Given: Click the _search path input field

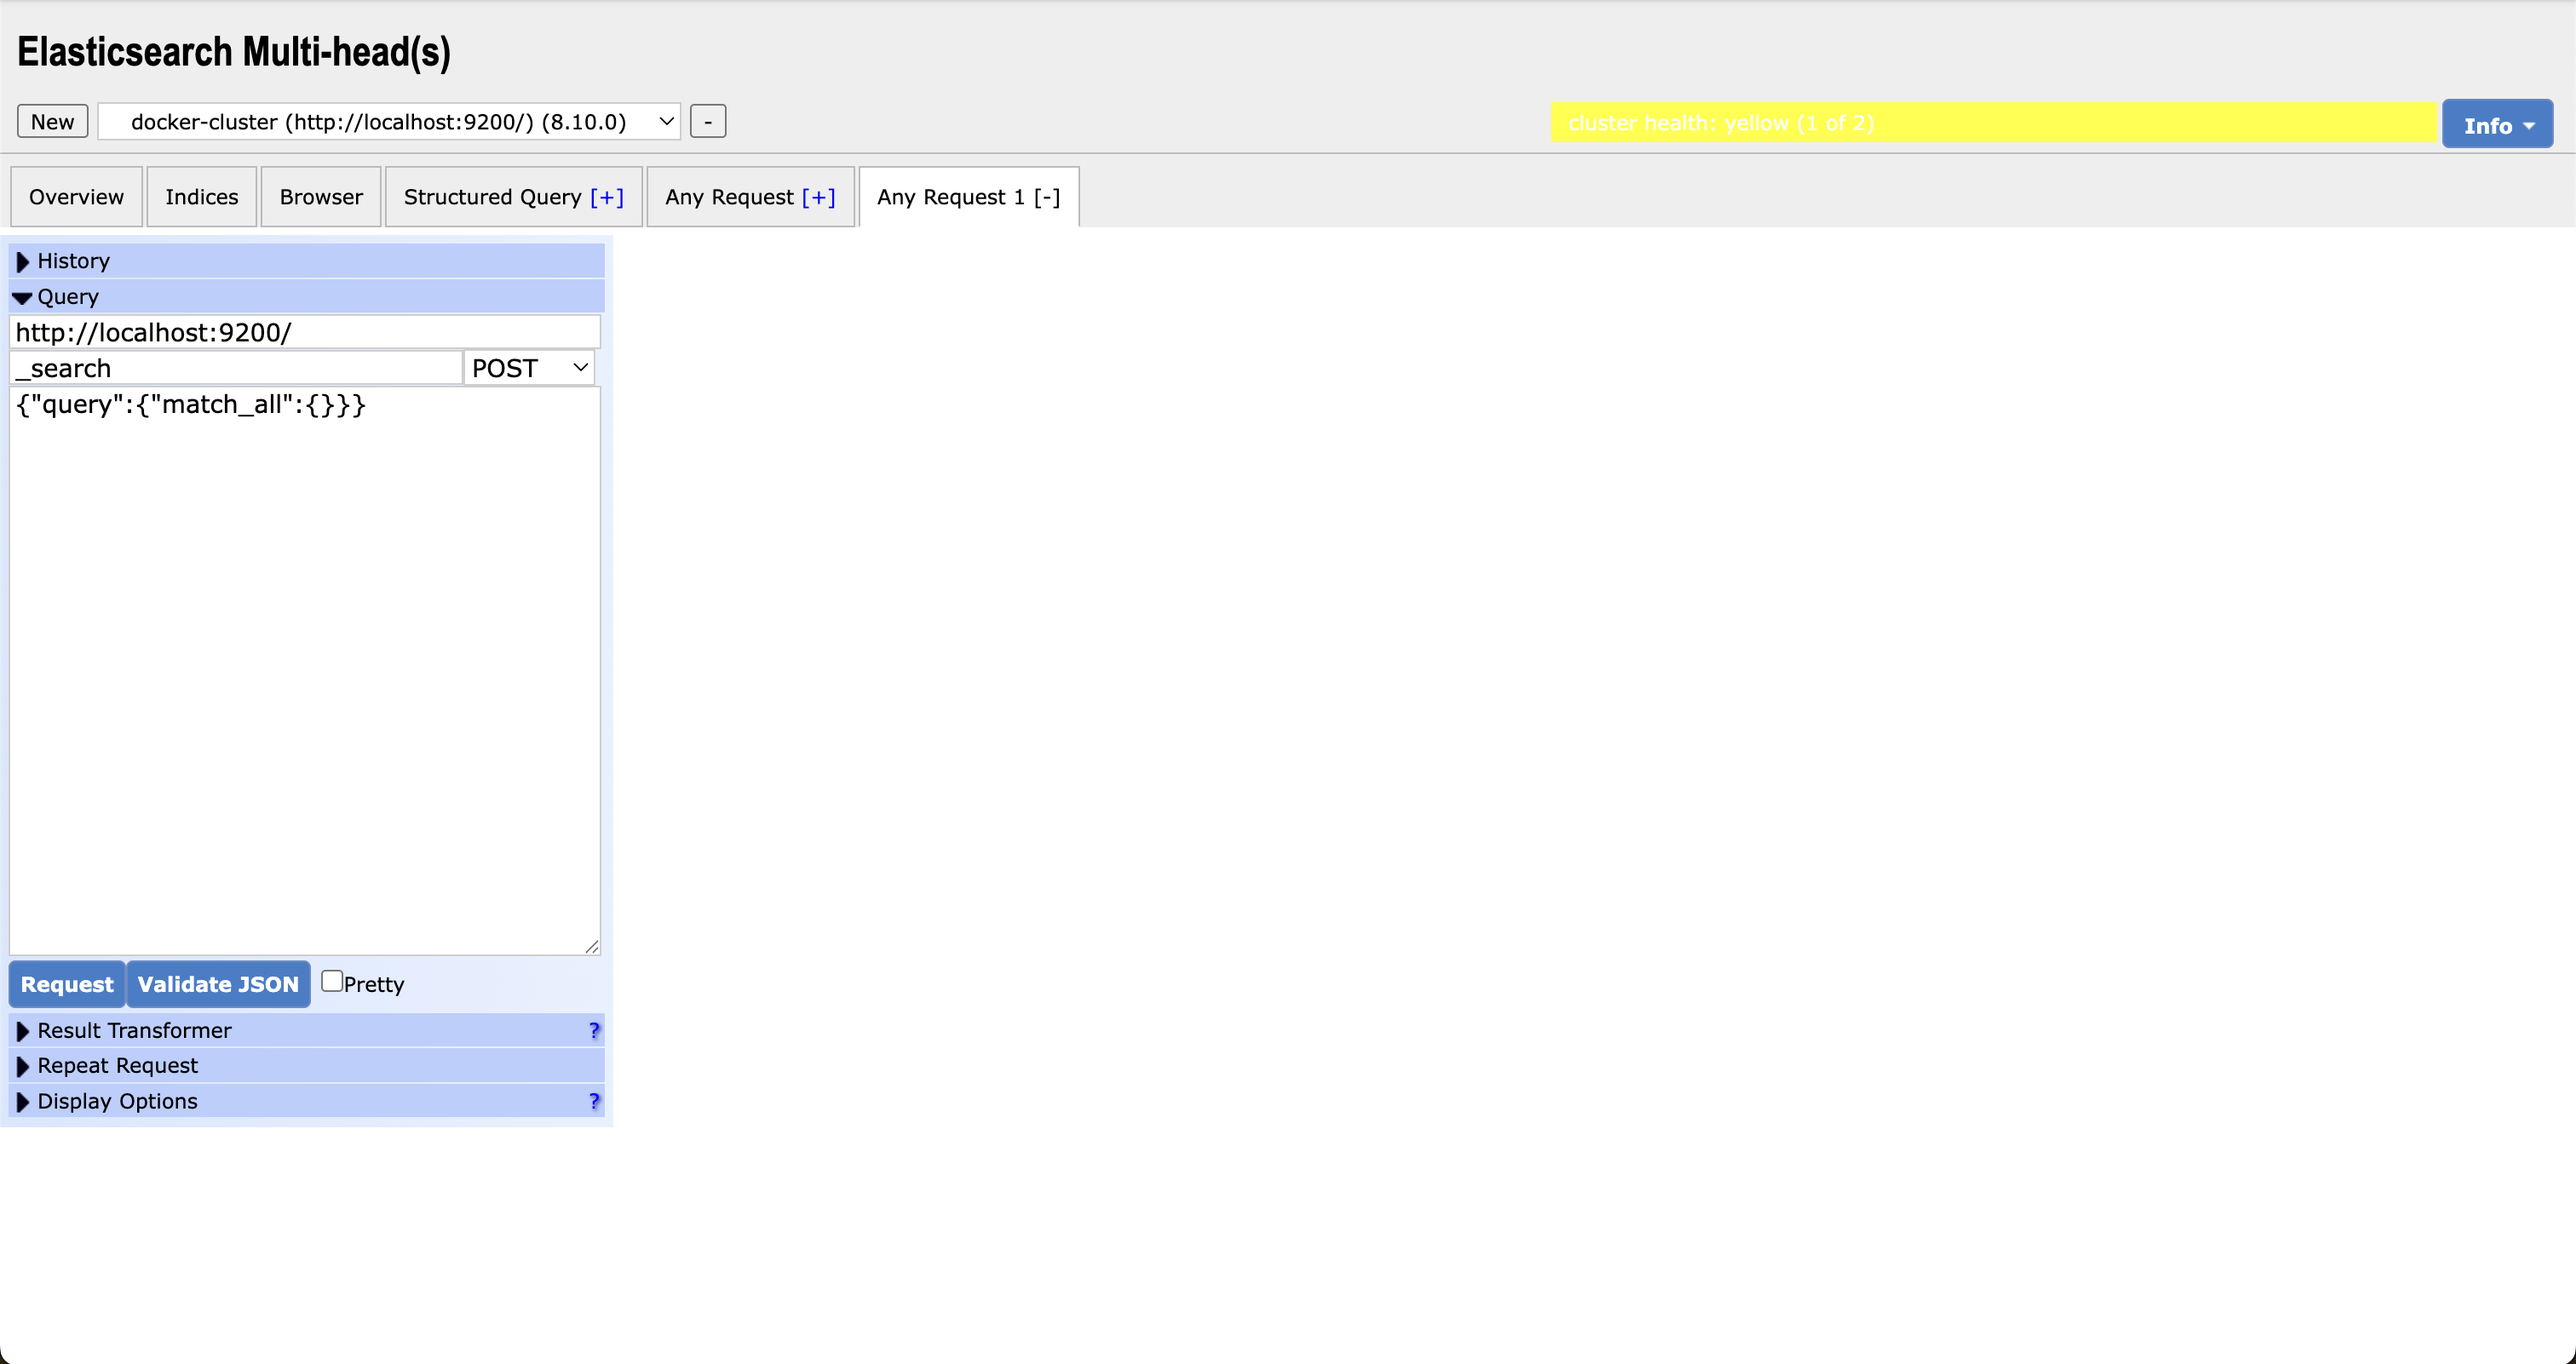Looking at the screenshot, I should tap(236, 368).
